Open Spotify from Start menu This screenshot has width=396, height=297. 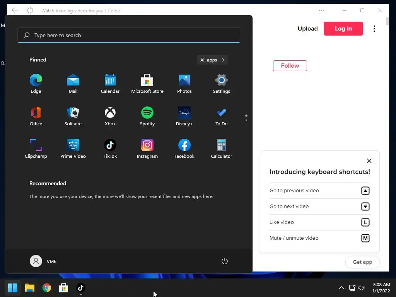(147, 116)
